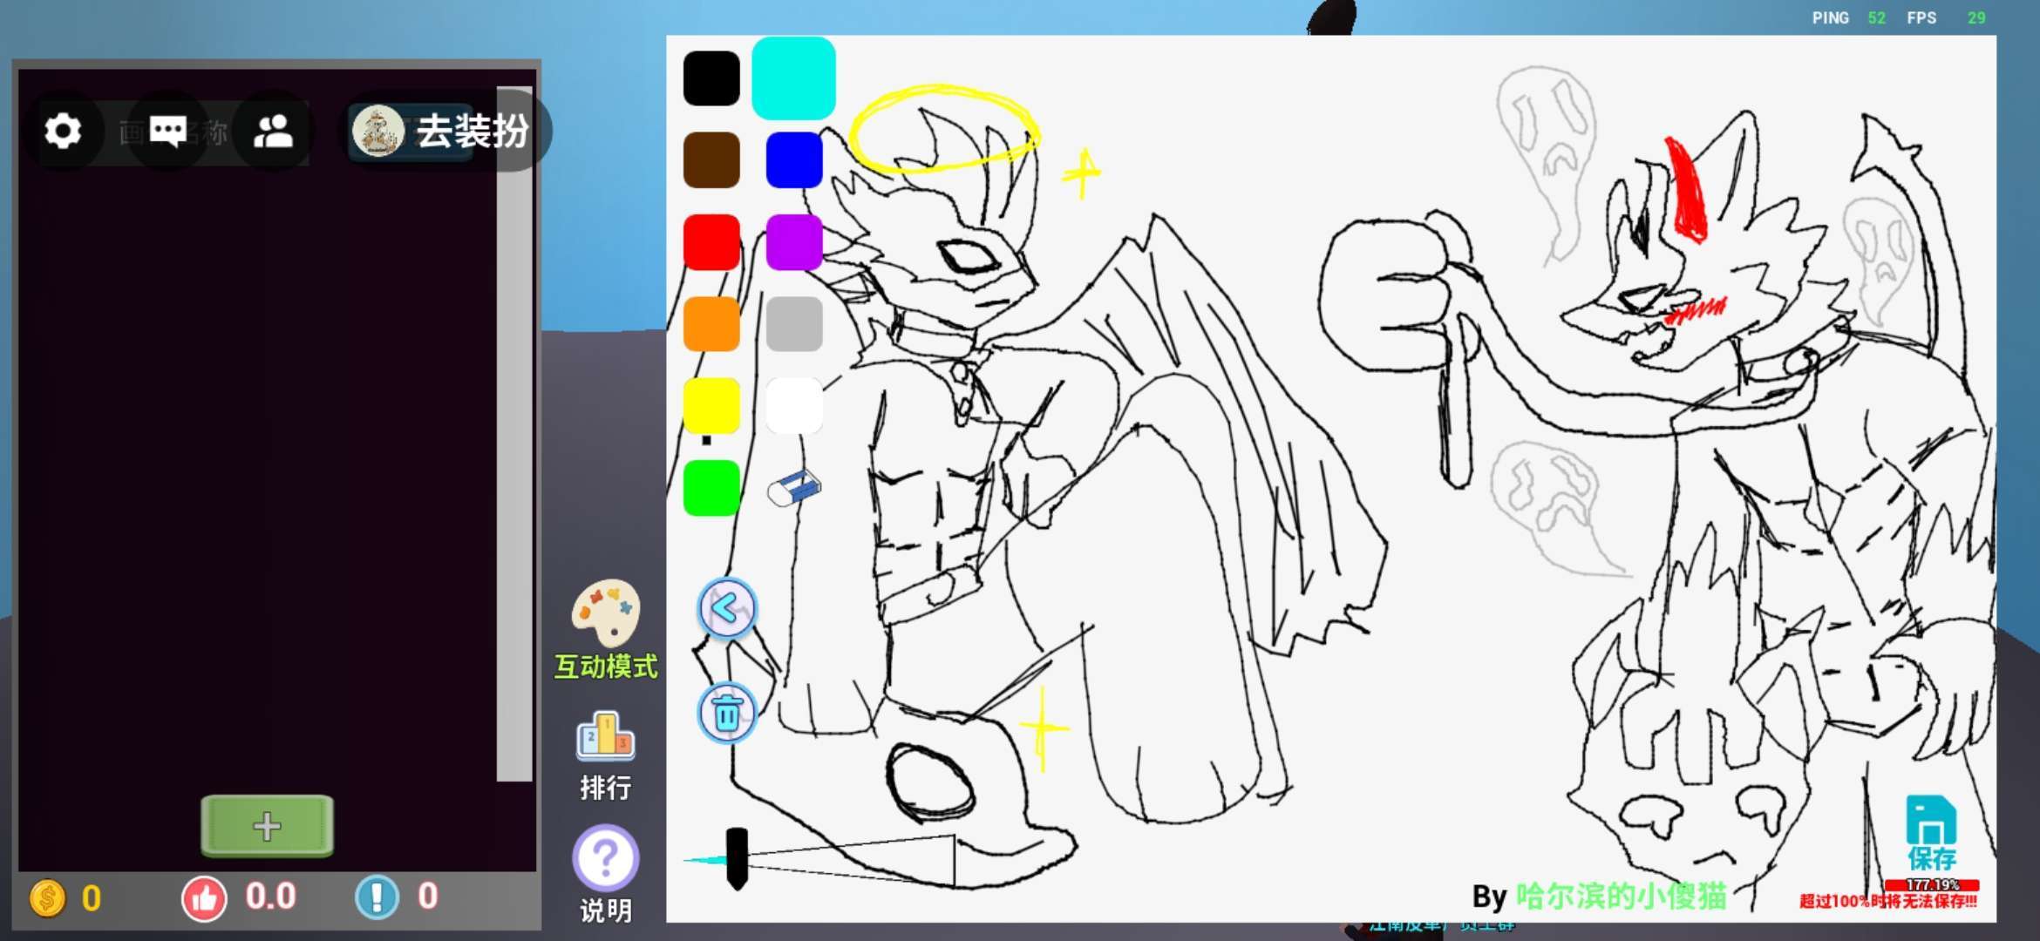2040x941 pixels.
Task: Open the 排行 ranking podium icon
Action: (x=605, y=739)
